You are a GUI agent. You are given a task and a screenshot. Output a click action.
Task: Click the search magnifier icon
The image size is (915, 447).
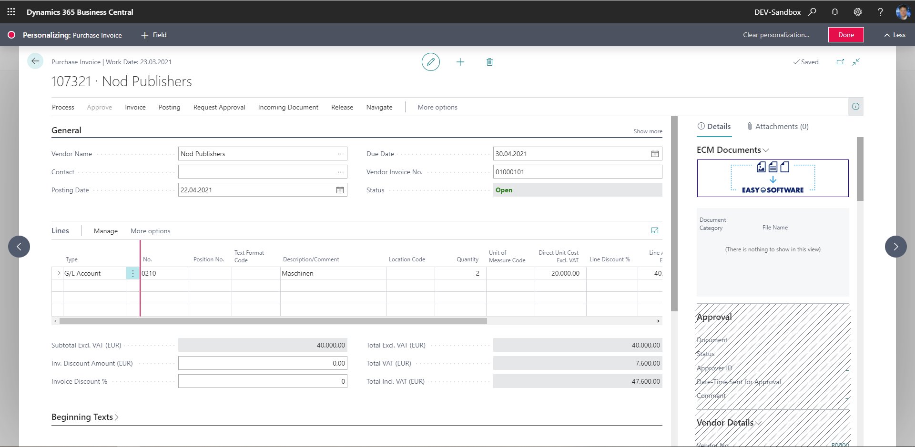click(813, 12)
